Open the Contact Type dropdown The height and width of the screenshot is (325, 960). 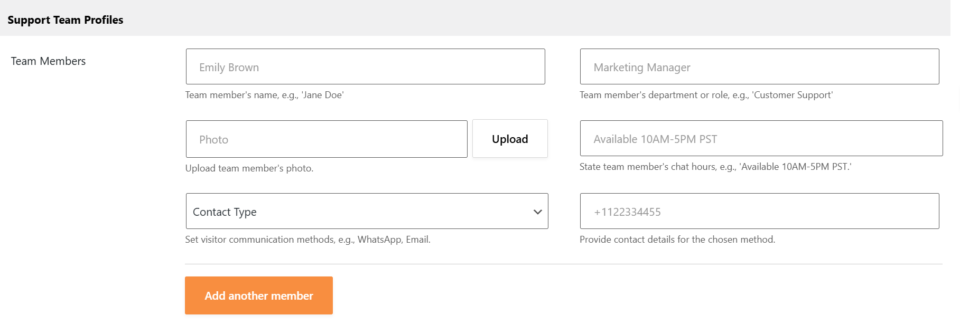click(367, 211)
